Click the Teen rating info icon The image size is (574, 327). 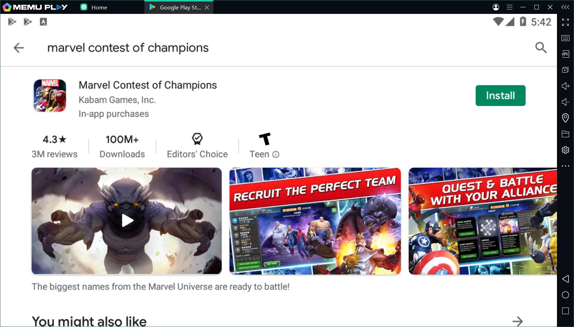click(276, 154)
